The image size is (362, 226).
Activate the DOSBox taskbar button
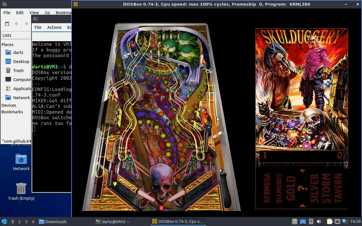click(178, 222)
